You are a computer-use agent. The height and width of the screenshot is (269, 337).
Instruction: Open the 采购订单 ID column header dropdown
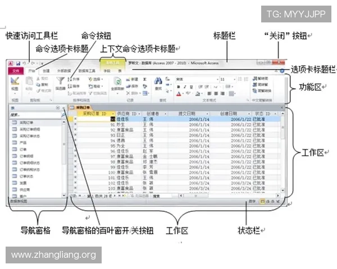(113, 114)
